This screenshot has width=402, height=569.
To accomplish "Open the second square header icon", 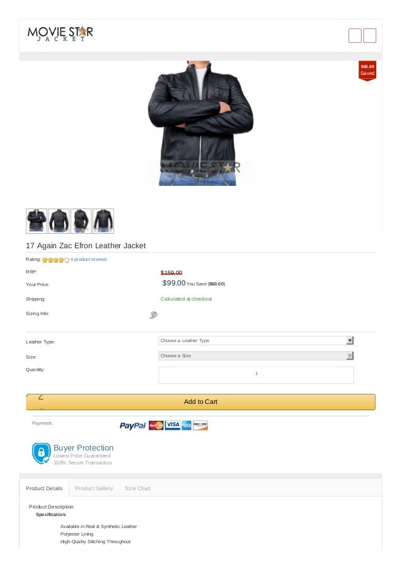I will point(370,35).
